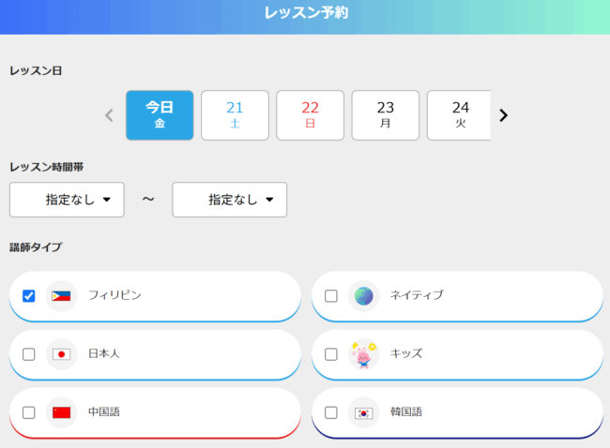The image size is (610, 448).
Task: Show later dates with right arrow
Action: pyautogui.click(x=504, y=115)
